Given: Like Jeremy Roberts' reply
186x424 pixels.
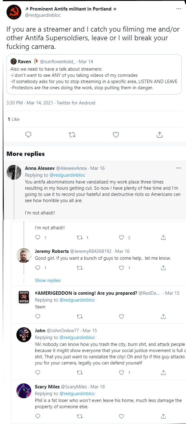Looking at the screenshot, I should (122, 268).
